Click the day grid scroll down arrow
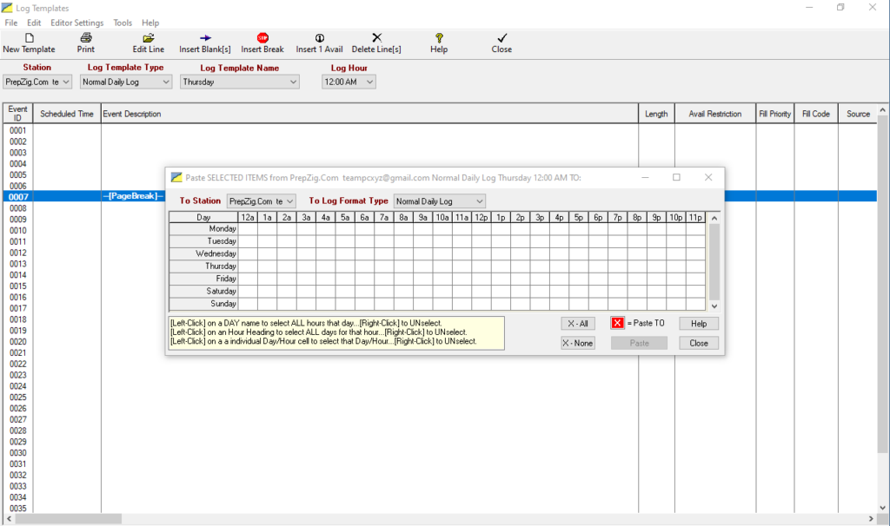 pos(714,306)
